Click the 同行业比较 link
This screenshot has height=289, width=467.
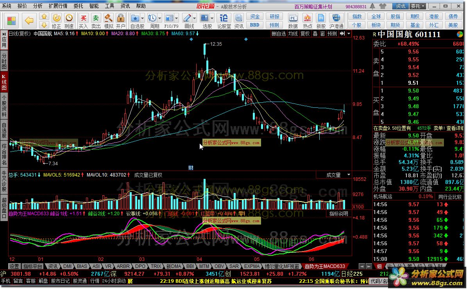[x=450, y=197]
